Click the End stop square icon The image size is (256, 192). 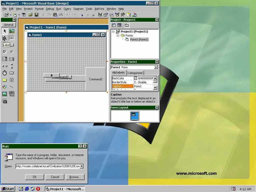click(93, 15)
